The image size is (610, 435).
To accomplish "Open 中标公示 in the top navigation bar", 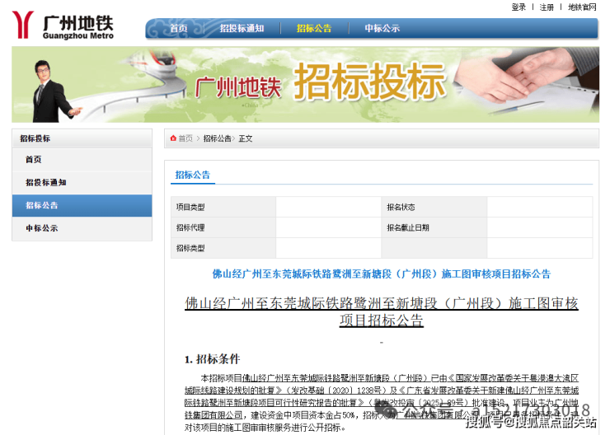I will [x=382, y=28].
